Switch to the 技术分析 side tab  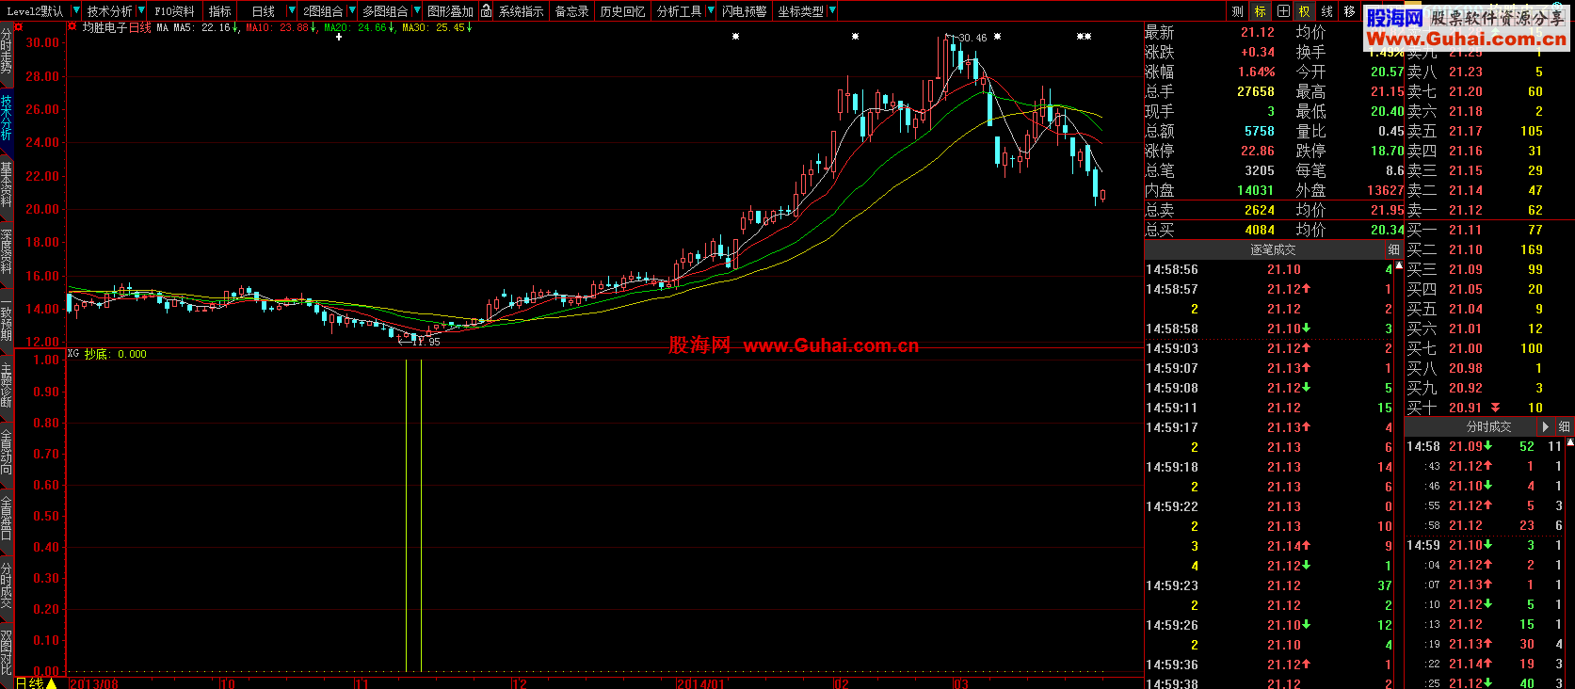point(7,118)
